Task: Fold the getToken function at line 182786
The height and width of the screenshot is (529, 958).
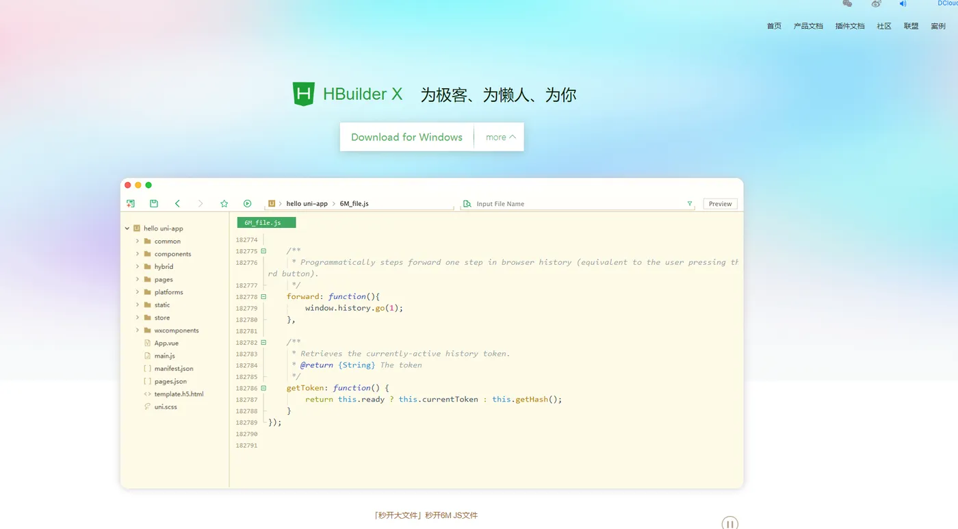Action: coord(263,388)
